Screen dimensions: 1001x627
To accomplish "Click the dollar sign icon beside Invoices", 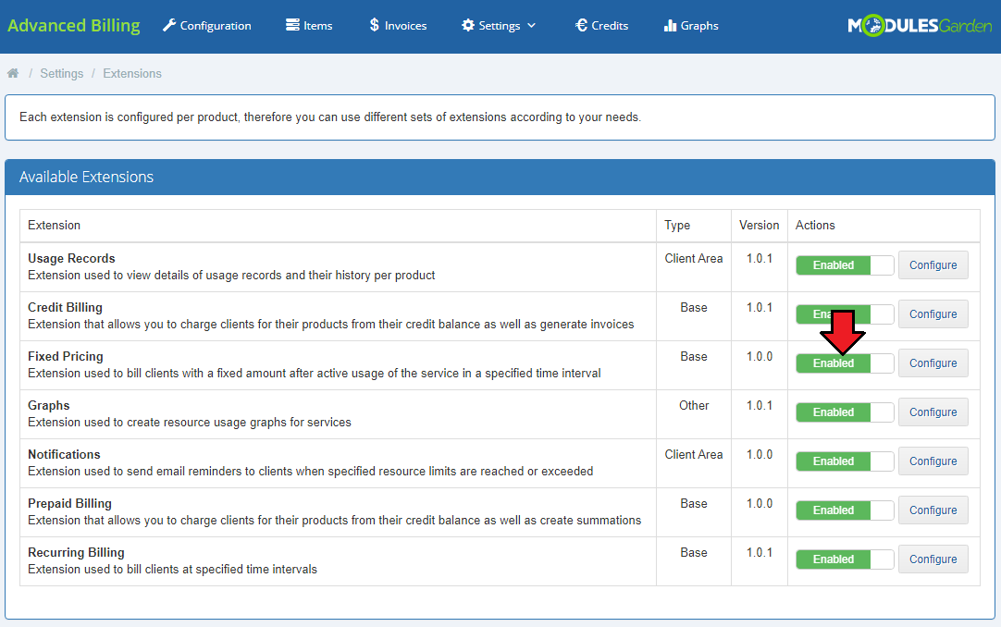I will [x=374, y=26].
